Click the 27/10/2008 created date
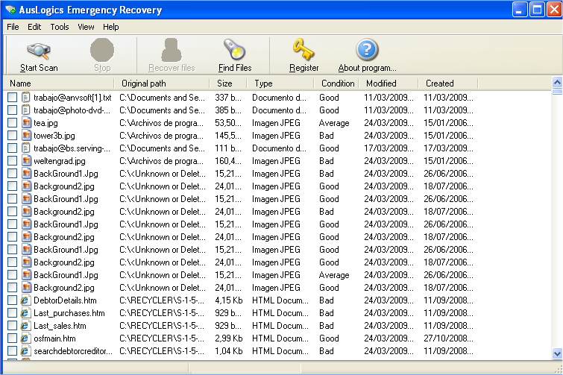Viewport: 563px width, 375px height. click(x=448, y=338)
